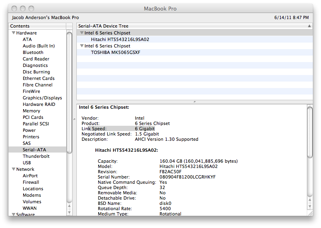Click details pane scroll down arrow
This screenshot has height=228, width=321.
click(x=310, y=206)
